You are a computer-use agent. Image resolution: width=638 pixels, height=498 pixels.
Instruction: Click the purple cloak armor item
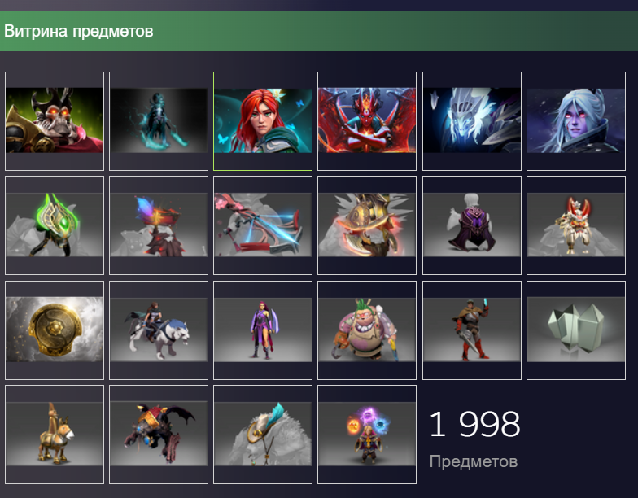(472, 225)
